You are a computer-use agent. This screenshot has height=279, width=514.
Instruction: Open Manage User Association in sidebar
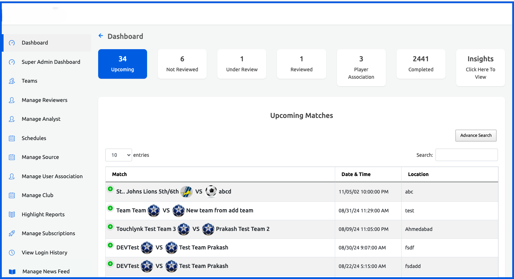point(46,176)
